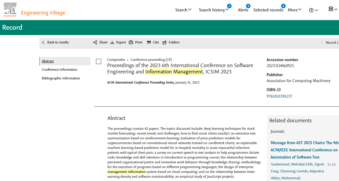Click the Compendex database label

coord(116,60)
